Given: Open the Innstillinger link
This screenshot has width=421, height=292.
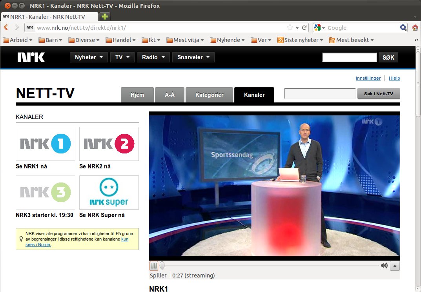Looking at the screenshot, I should pos(368,78).
